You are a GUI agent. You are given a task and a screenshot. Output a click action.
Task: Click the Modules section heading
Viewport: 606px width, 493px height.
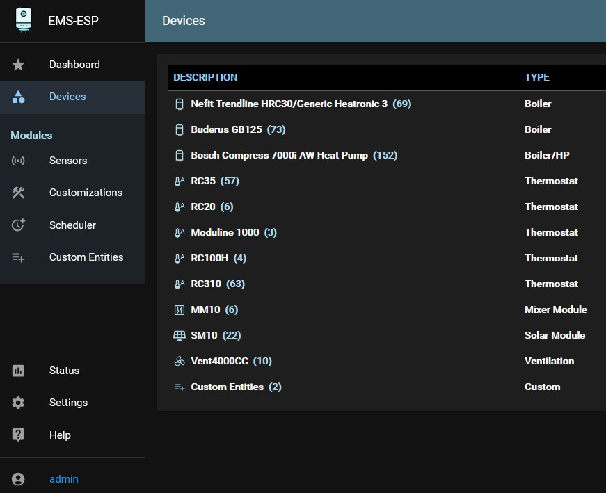coord(31,136)
